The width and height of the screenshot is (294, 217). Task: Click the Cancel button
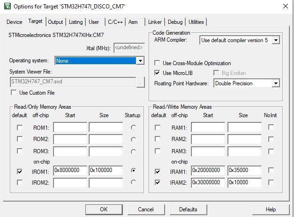pyautogui.click(x=146, y=210)
